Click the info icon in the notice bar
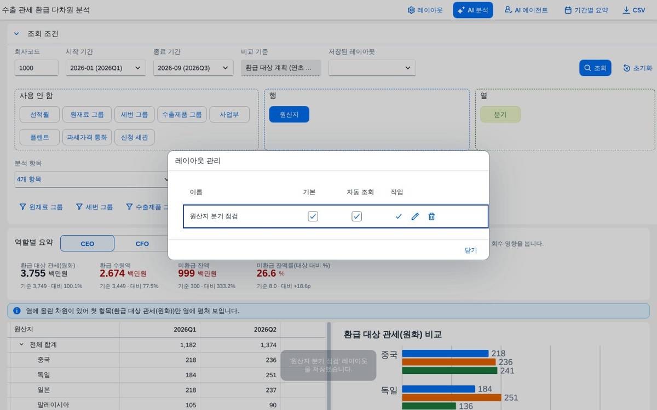The height and width of the screenshot is (410, 657). coord(17,311)
